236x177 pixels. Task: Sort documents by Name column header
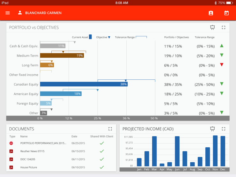tap(24, 136)
